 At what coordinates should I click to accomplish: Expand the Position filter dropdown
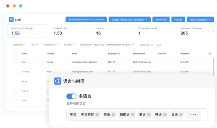(x=69, y=45)
